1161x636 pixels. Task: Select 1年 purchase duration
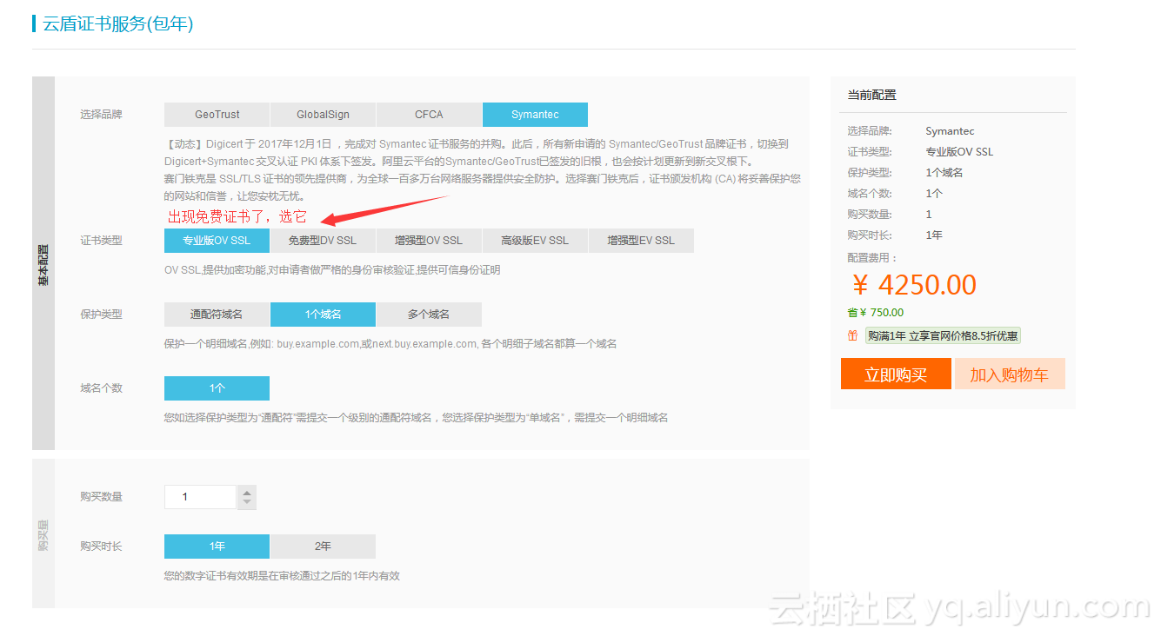(x=217, y=547)
